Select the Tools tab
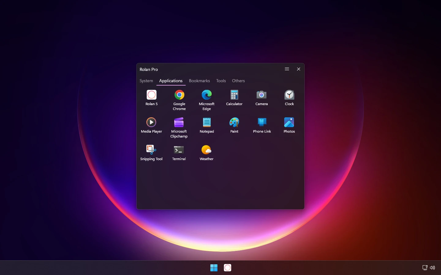 coord(221,81)
